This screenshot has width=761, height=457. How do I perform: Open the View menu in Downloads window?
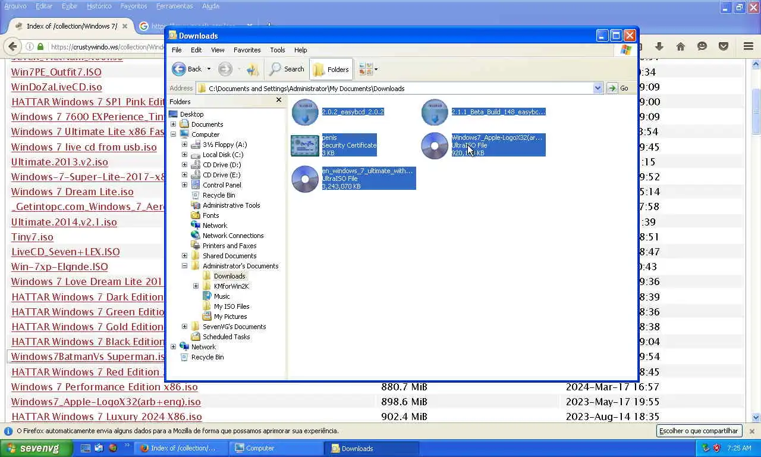tap(218, 50)
